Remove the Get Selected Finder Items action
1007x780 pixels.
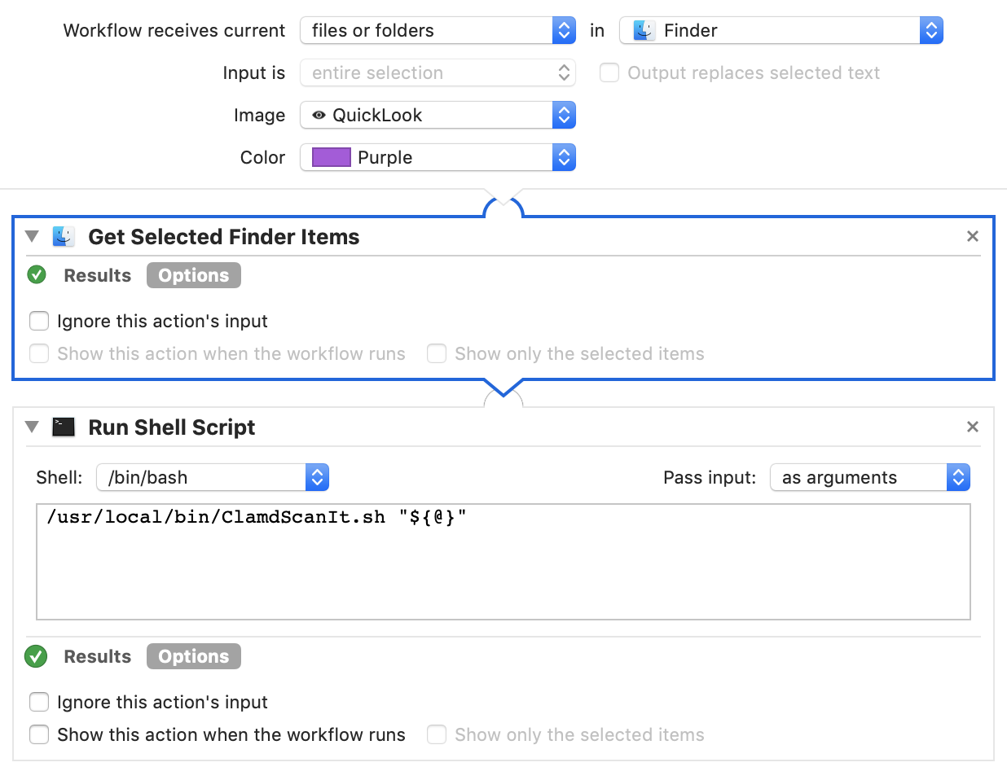pyautogui.click(x=972, y=237)
